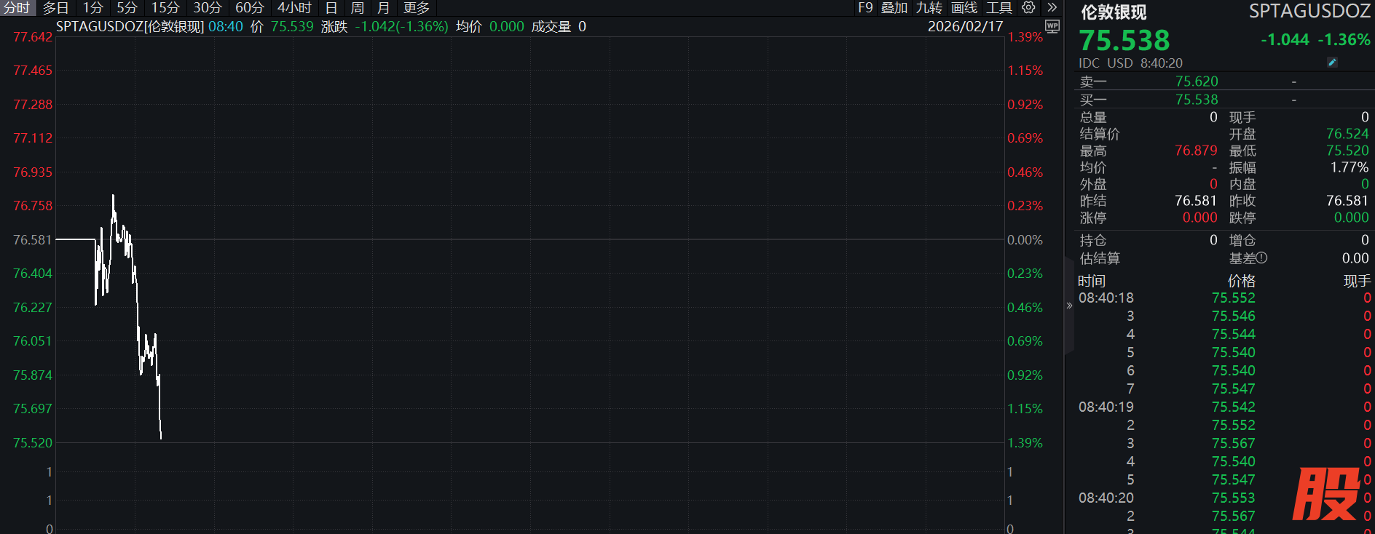
Task: Switch to the 多日 multi-day tab
Action: (55, 8)
